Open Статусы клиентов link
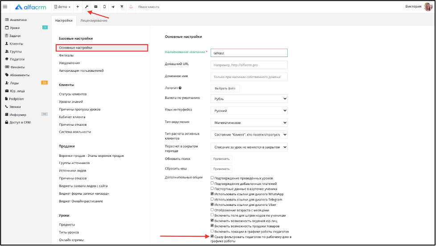This screenshot has height=246, width=436. tap(73, 94)
